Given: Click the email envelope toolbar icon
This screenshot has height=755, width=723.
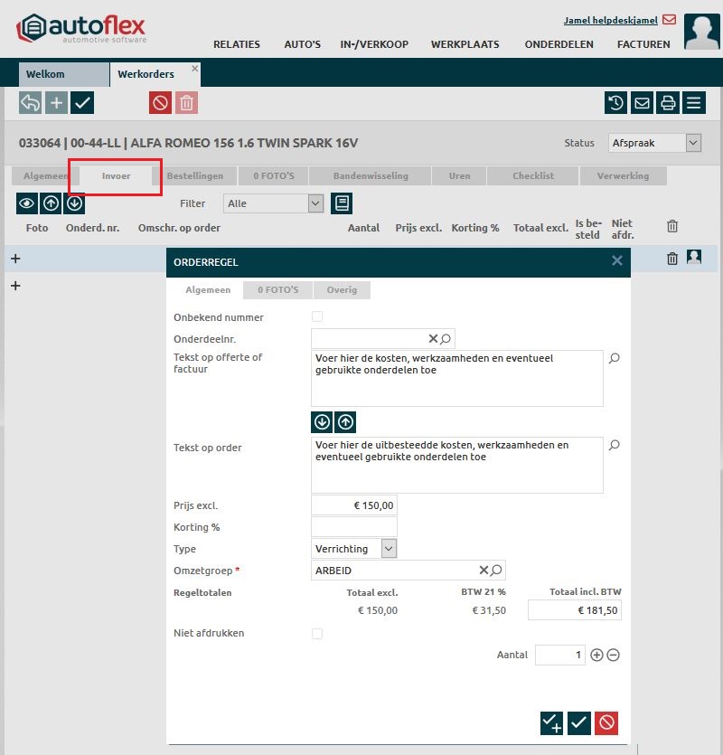Looking at the screenshot, I should (x=642, y=102).
